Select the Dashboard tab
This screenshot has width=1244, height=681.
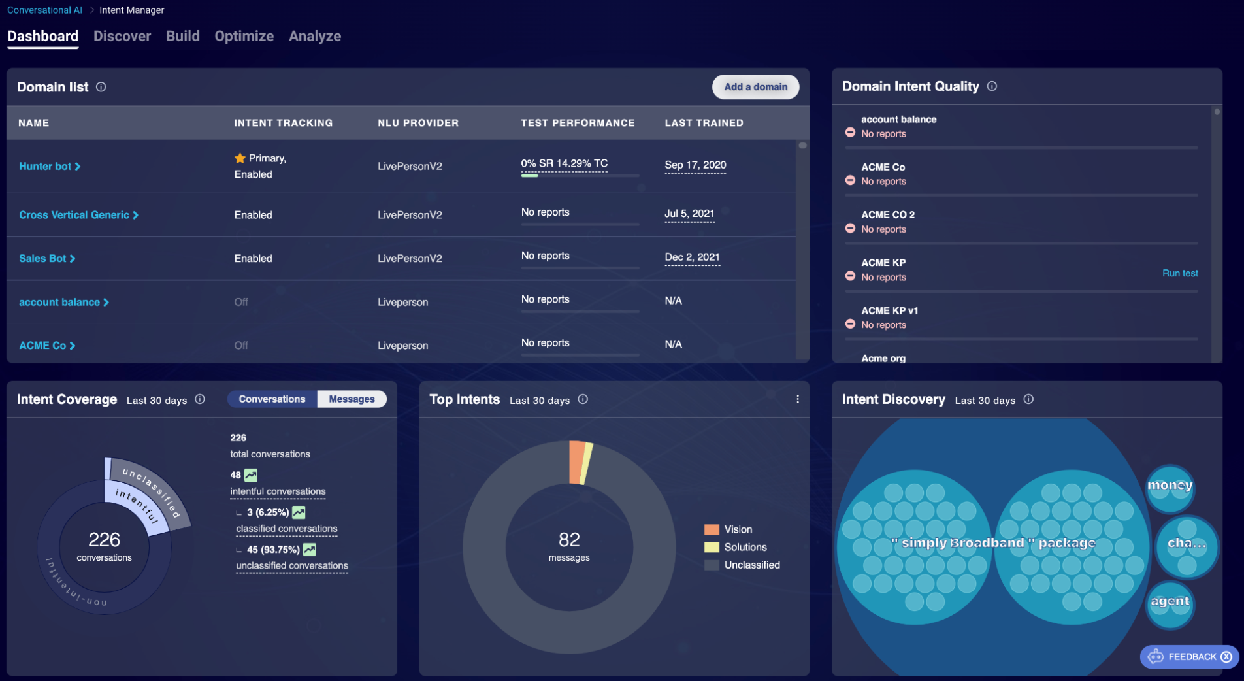point(43,37)
